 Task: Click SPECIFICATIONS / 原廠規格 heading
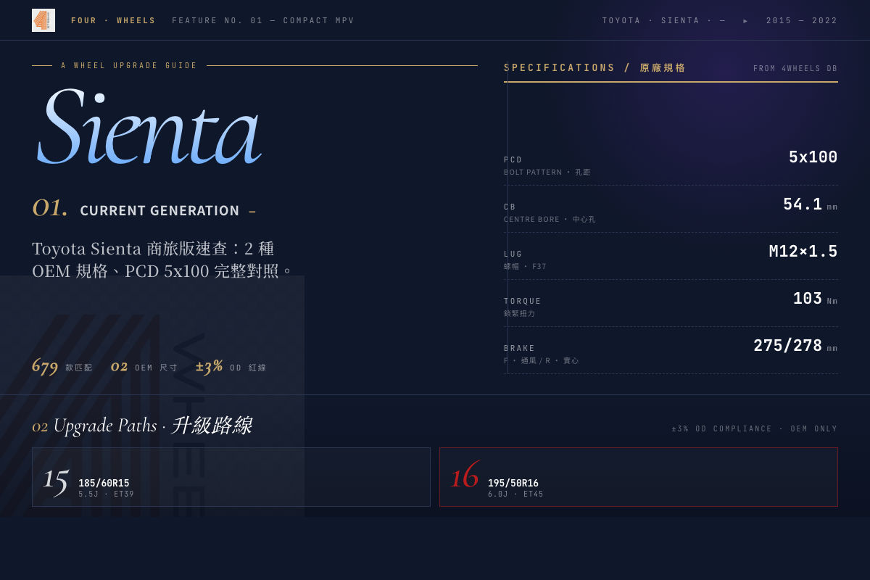595,67
